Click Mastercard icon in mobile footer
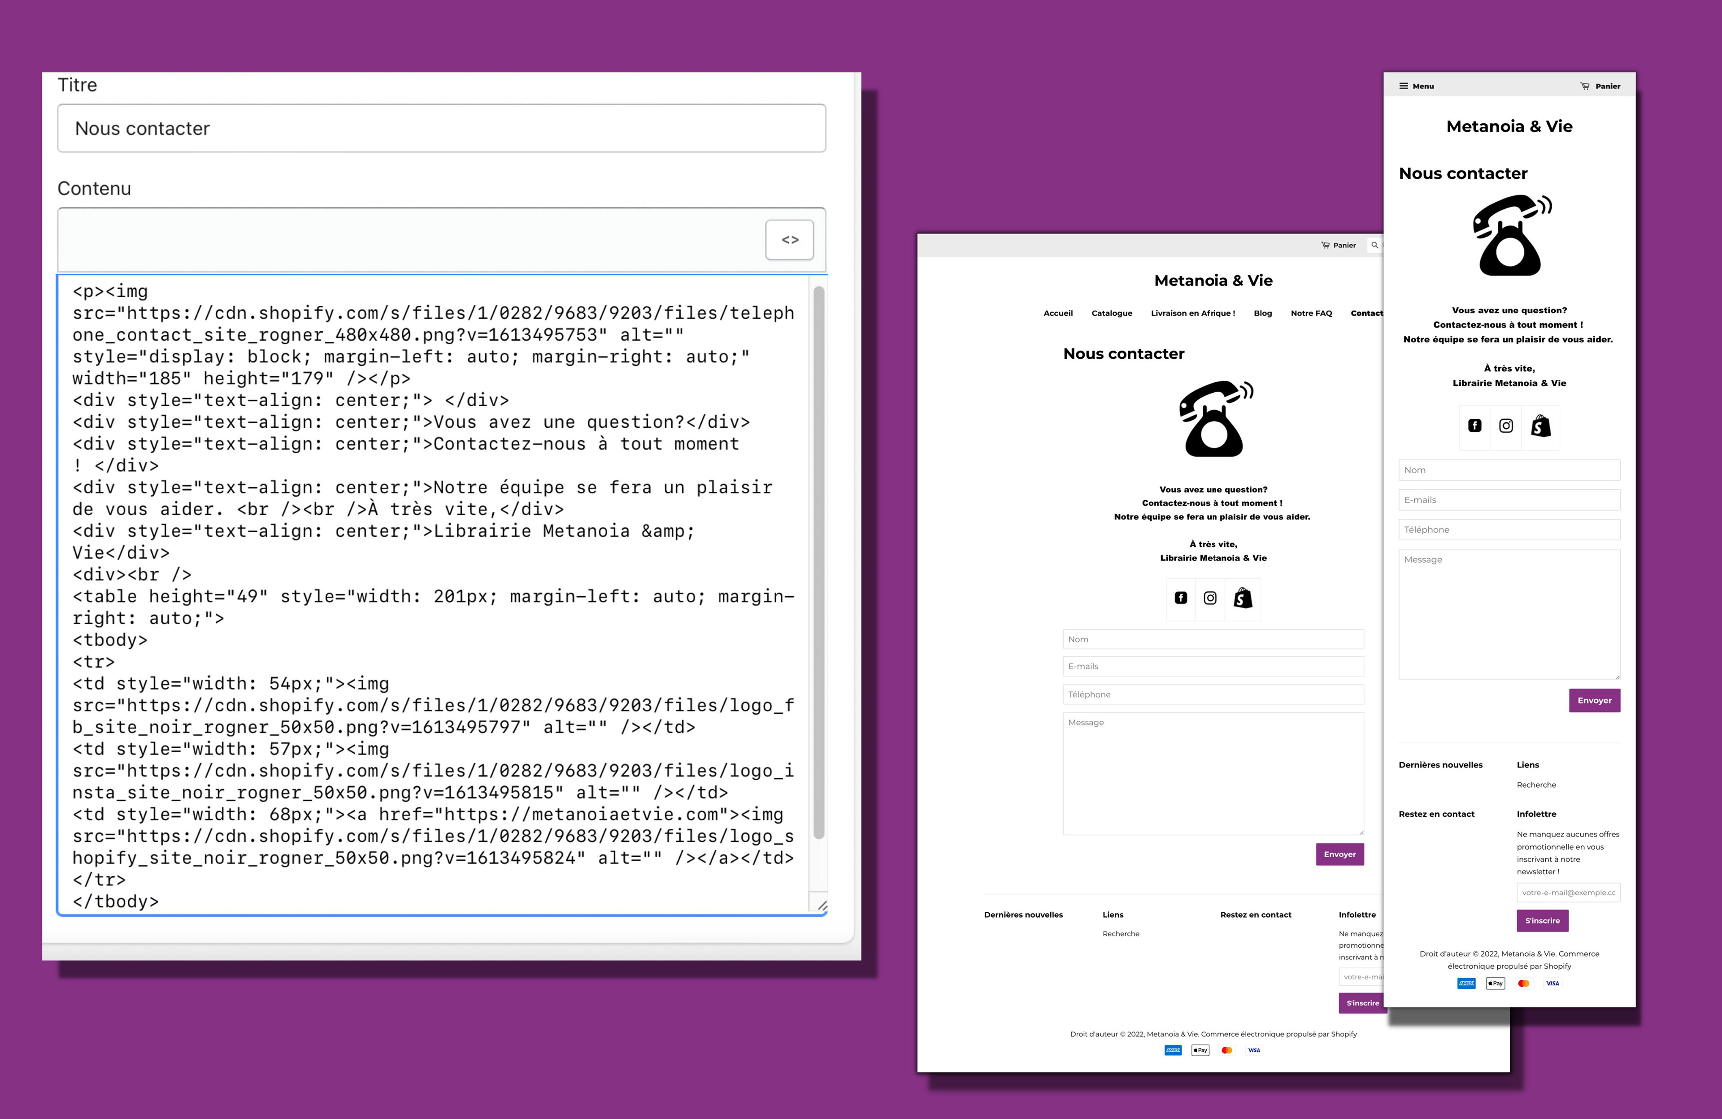Viewport: 1722px width, 1119px height. 1524,984
